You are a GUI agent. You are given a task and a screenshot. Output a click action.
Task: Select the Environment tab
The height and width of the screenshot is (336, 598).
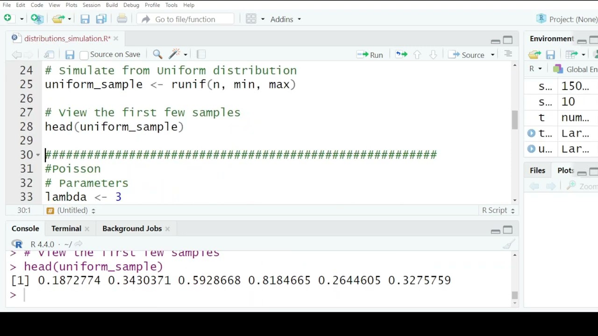[551, 39]
